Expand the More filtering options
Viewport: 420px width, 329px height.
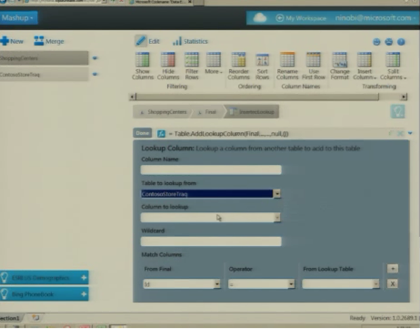[213, 64]
